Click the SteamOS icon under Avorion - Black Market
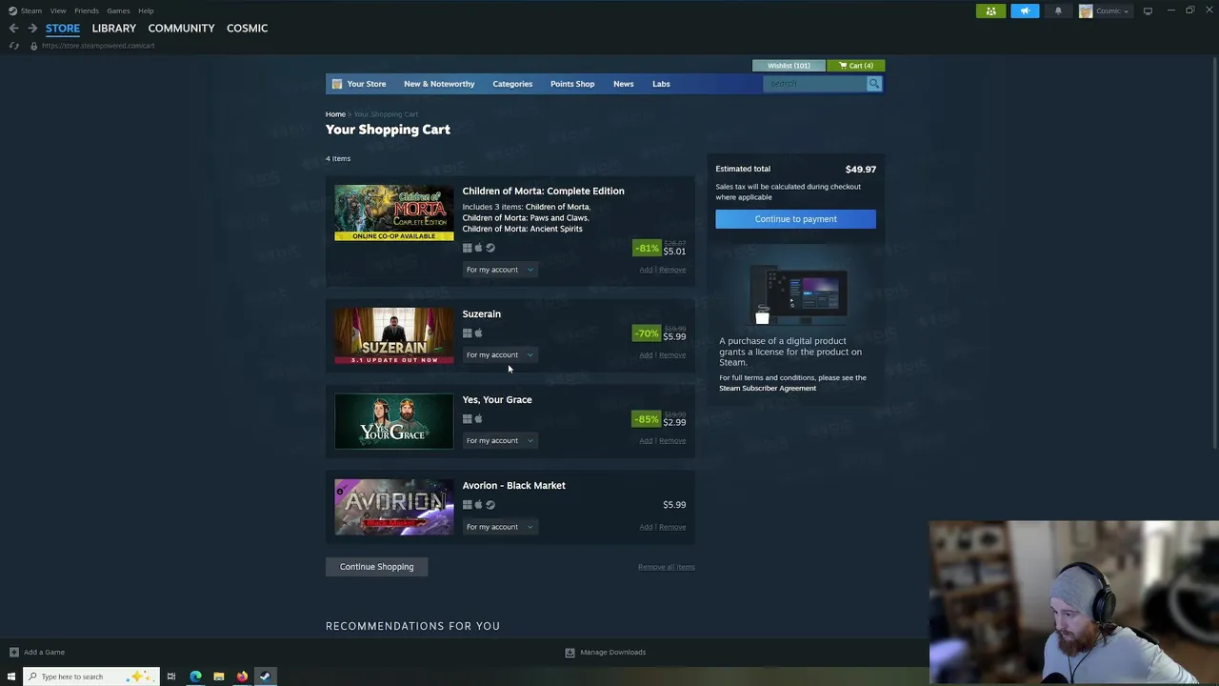The width and height of the screenshot is (1219, 686). coord(490,505)
